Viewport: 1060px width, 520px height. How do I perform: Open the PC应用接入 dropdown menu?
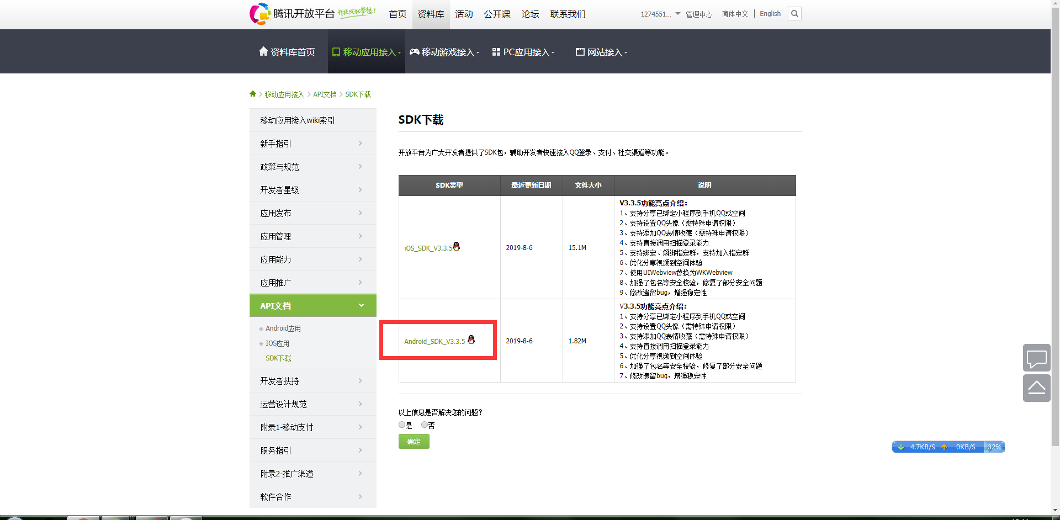click(523, 52)
